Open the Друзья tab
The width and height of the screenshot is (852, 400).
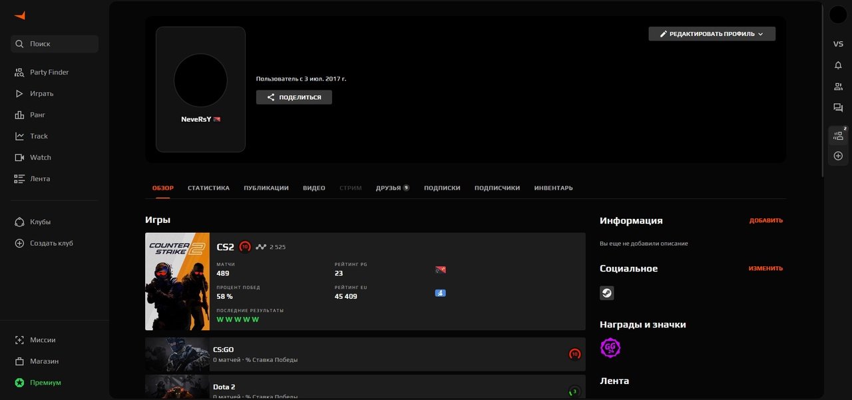coord(392,188)
